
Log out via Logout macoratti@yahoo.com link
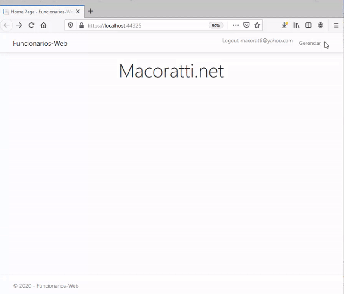[257, 41]
